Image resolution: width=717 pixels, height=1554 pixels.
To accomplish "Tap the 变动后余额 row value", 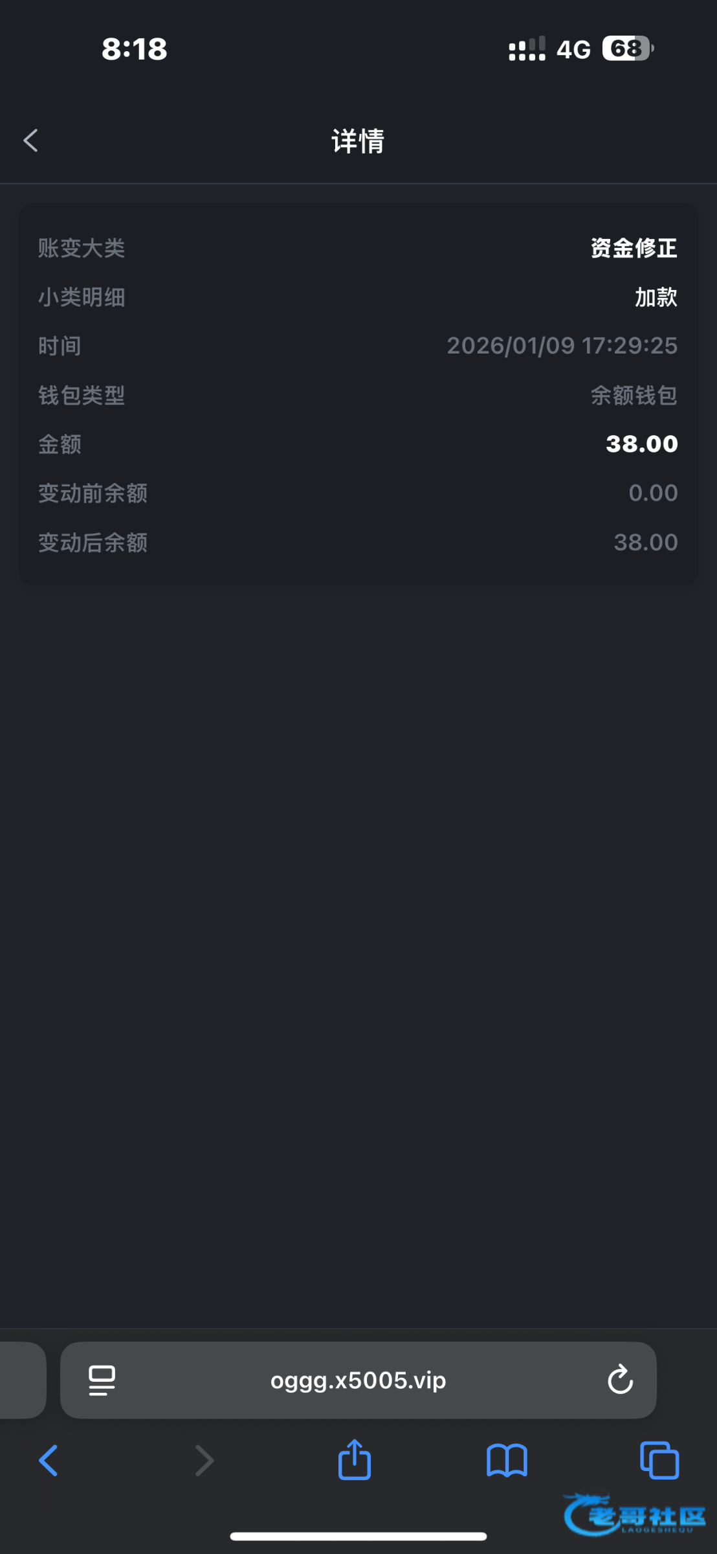I will pyautogui.click(x=645, y=543).
